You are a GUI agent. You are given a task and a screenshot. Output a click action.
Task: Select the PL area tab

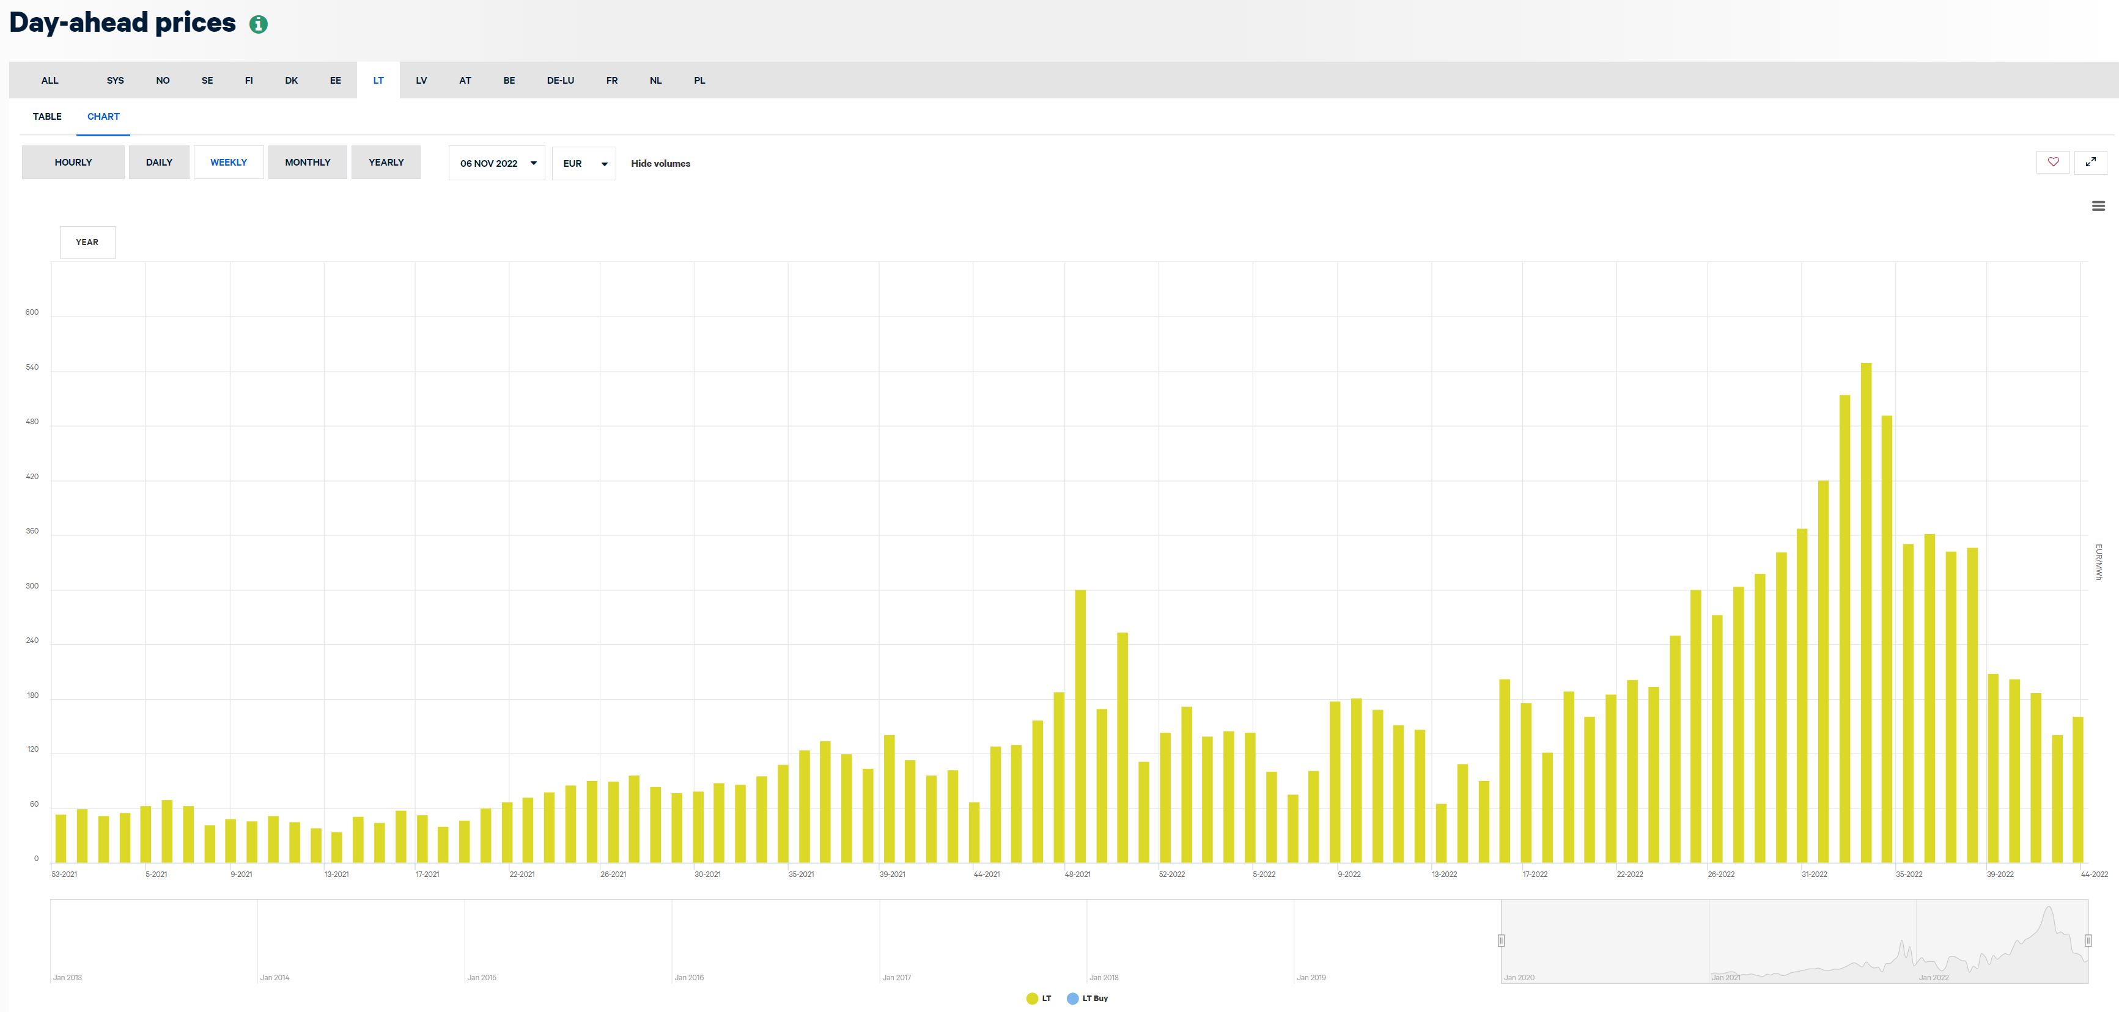[699, 81]
